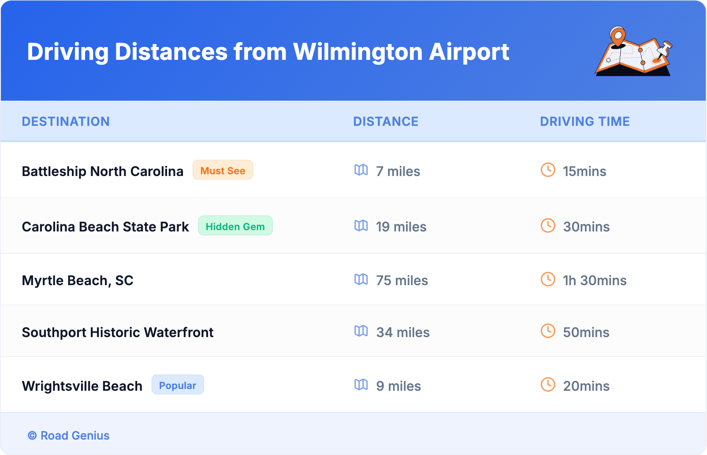Click the map icon beside 19 miles
The width and height of the screenshot is (707, 455).
(x=361, y=226)
